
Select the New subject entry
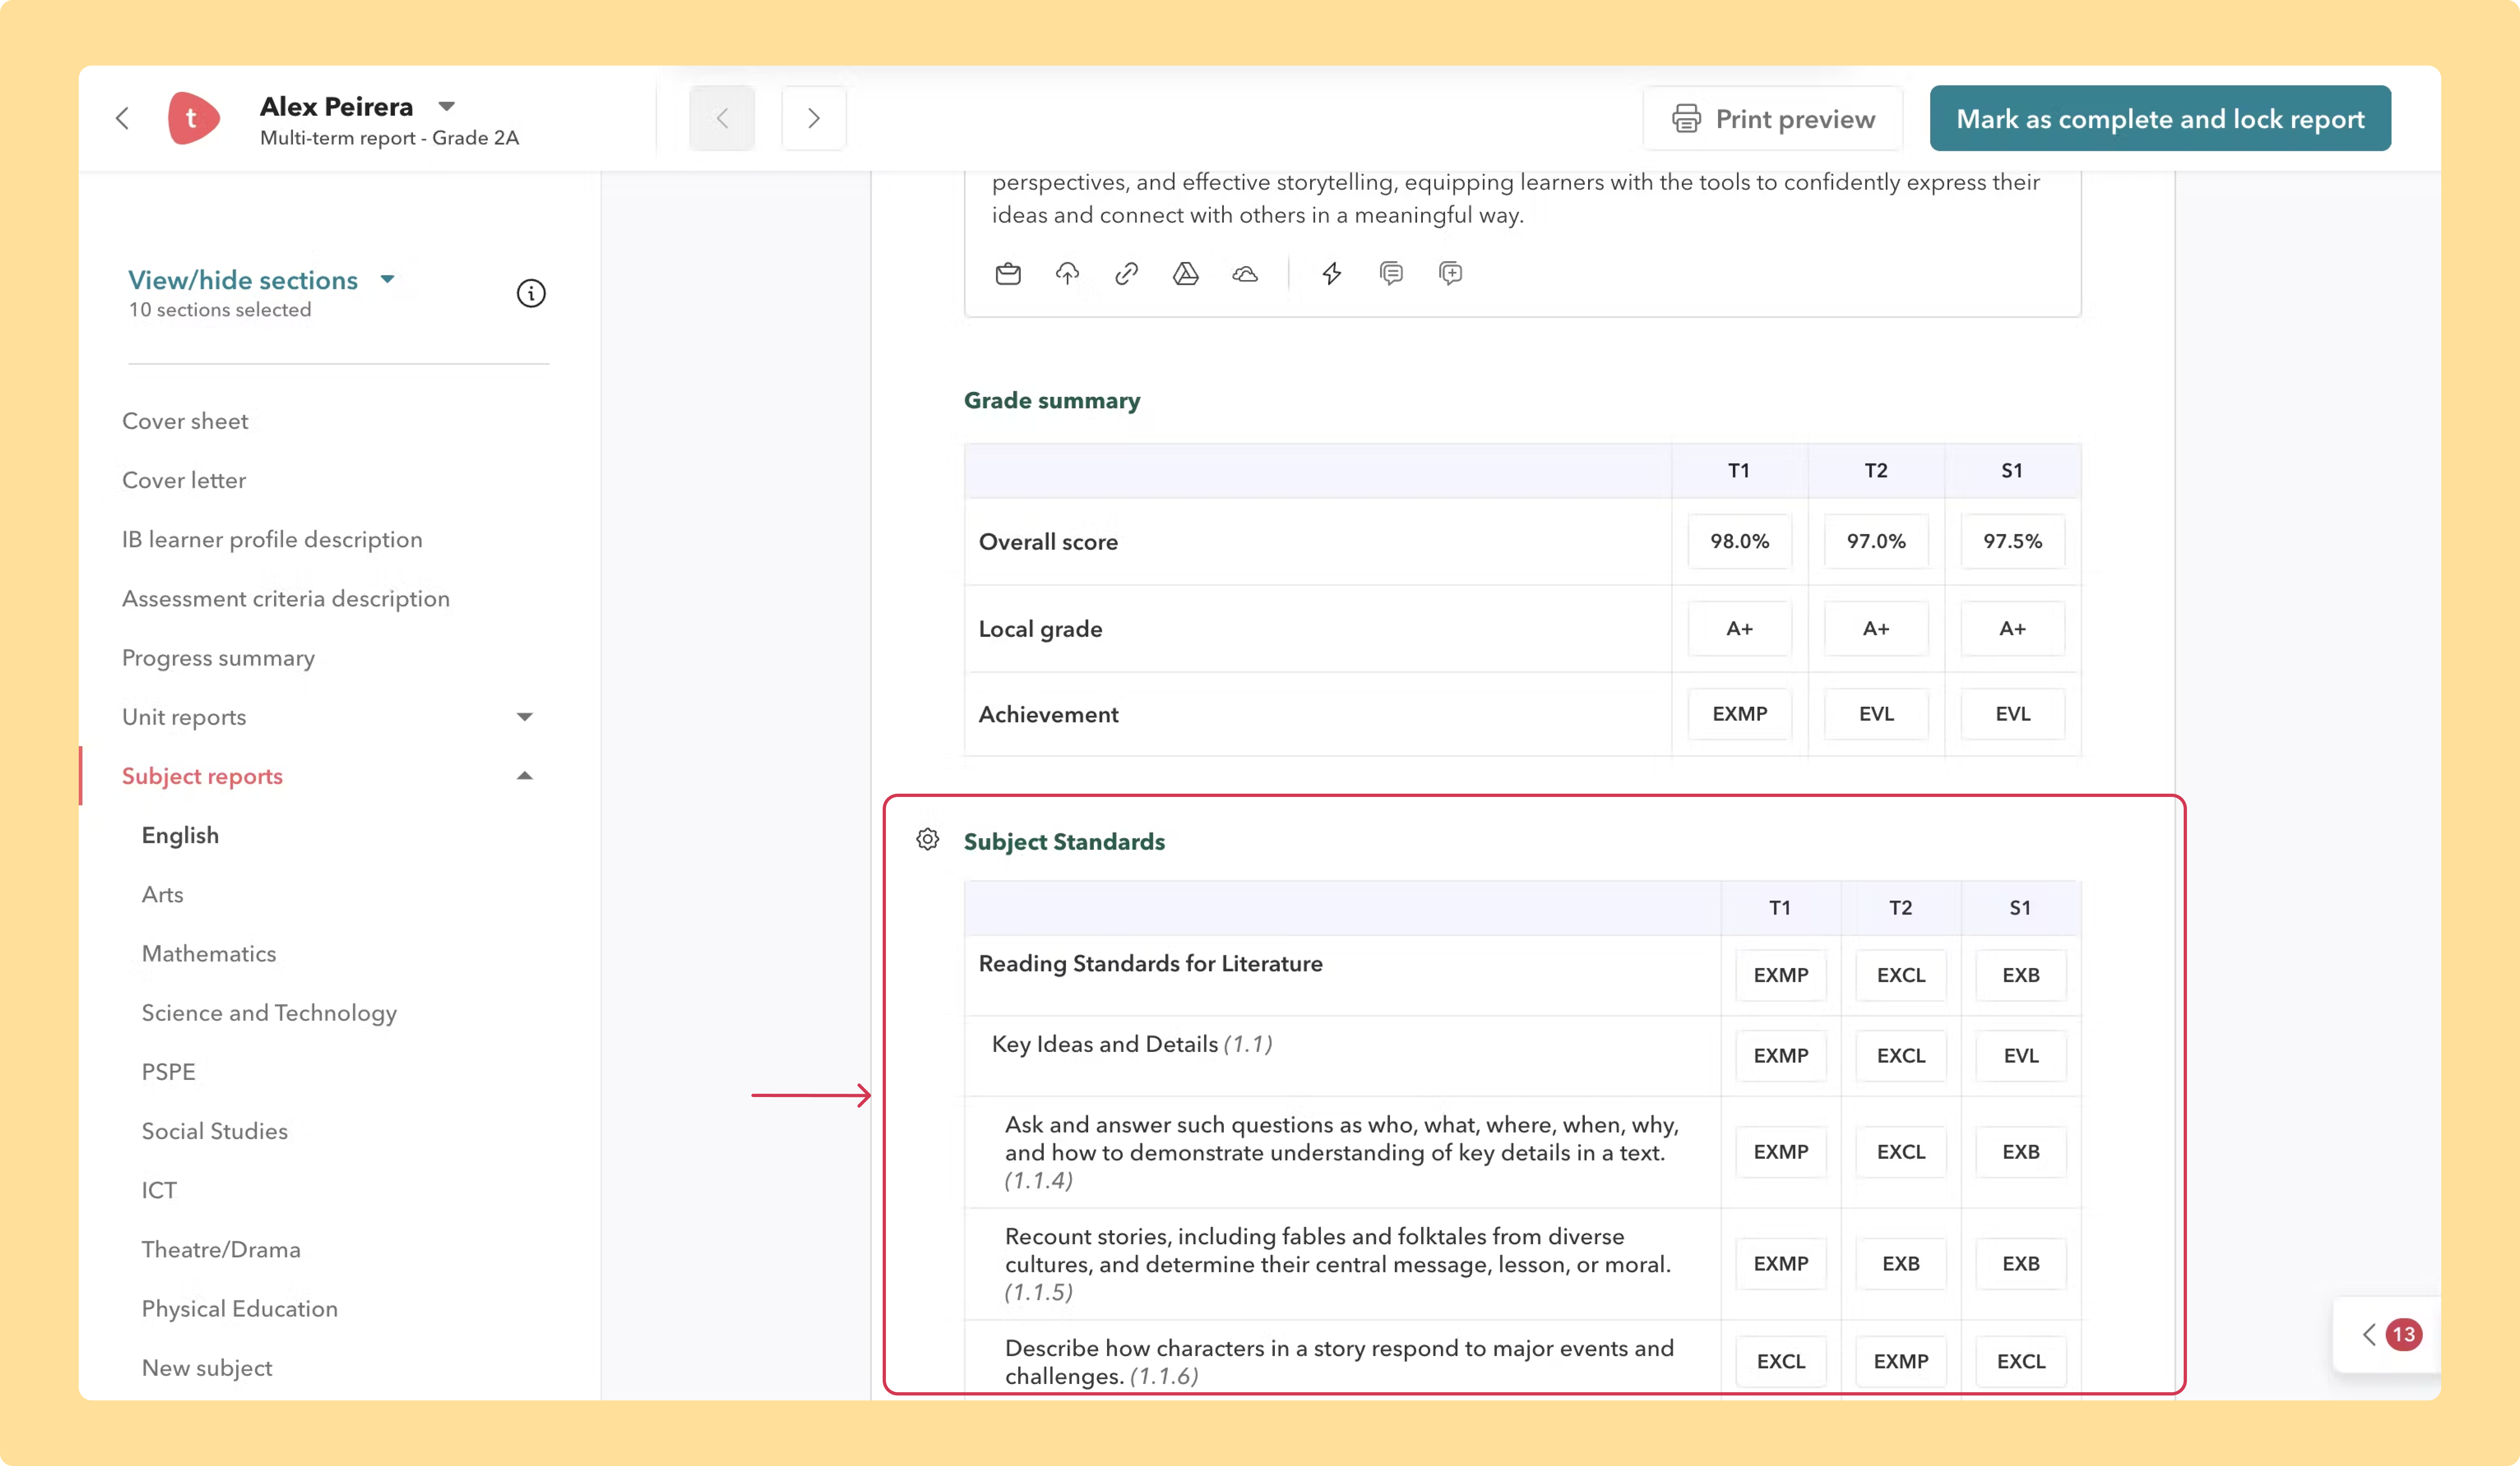pos(207,1368)
